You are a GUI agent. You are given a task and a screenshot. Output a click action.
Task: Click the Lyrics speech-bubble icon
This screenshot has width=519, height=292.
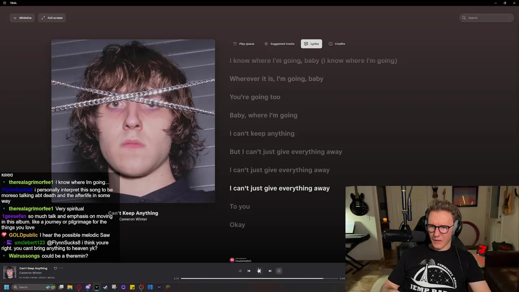306,44
